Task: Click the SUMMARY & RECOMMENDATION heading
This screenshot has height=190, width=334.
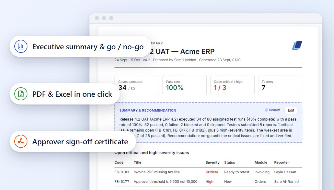Action: (x=148, y=110)
